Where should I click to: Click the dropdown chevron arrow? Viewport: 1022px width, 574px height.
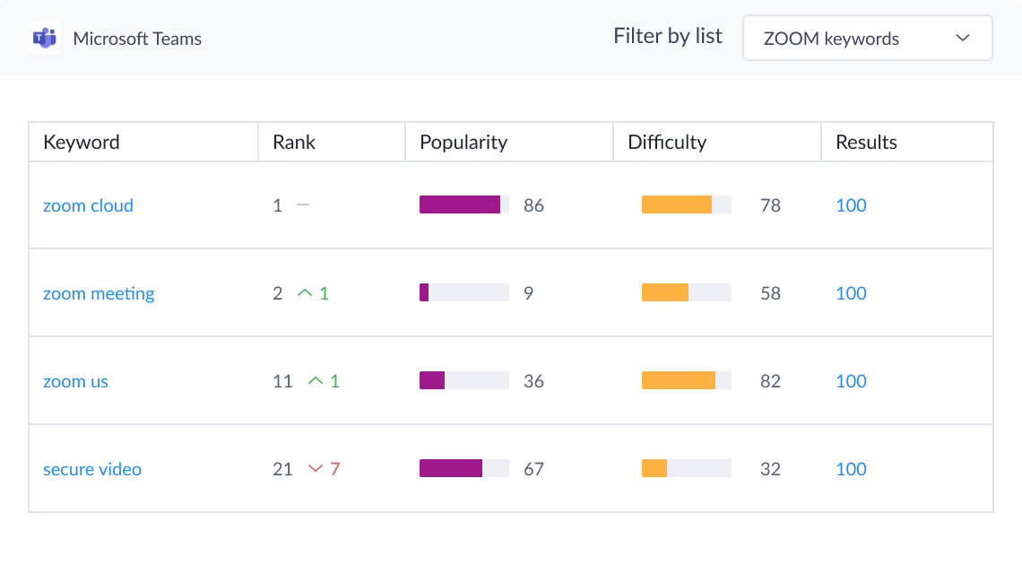[963, 39]
